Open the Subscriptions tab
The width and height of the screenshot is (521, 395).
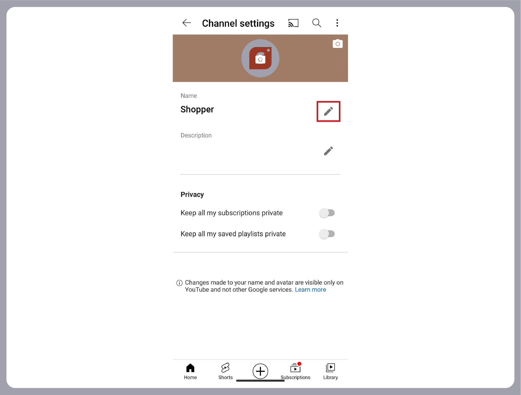[x=295, y=371]
